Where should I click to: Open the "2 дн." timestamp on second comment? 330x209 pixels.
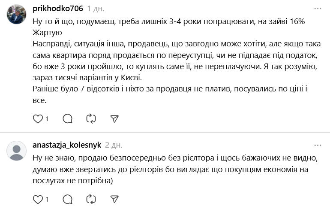[114, 145]
